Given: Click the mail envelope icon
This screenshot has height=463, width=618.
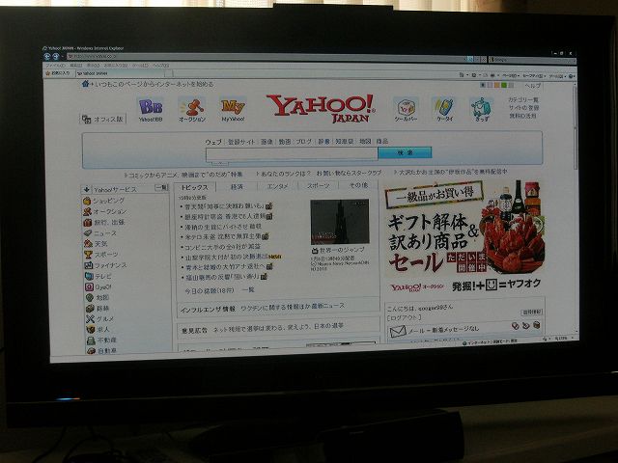Looking at the screenshot, I should 398,332.
